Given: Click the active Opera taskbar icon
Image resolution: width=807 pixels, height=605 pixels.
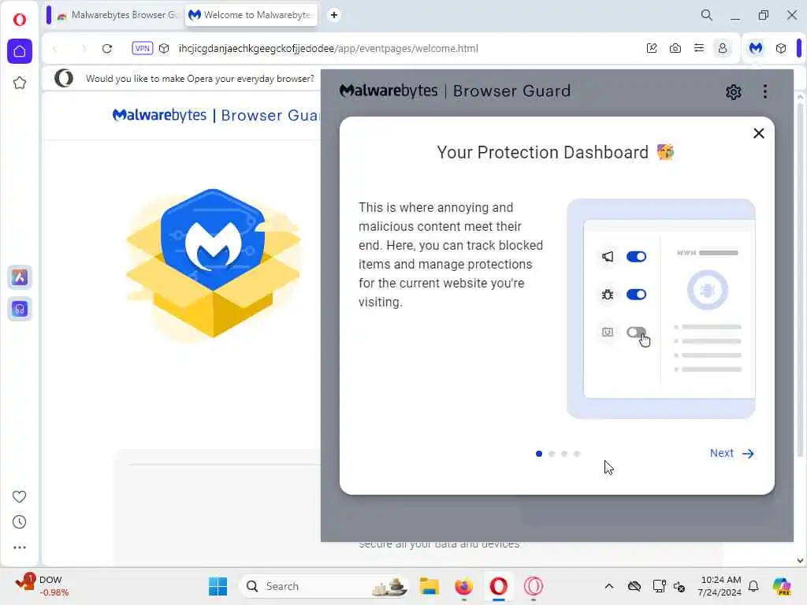Looking at the screenshot, I should 498,586.
